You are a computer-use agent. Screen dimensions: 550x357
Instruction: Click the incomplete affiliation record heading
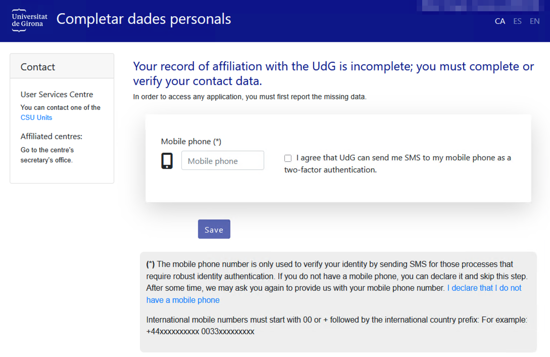click(333, 73)
